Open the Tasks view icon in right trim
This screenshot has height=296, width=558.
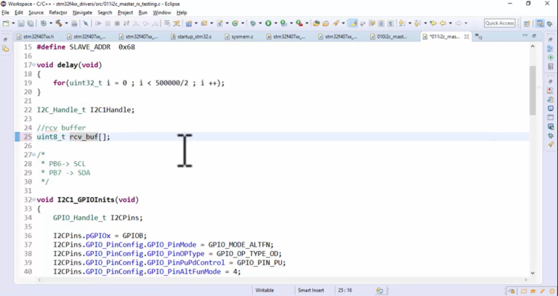click(x=551, y=99)
